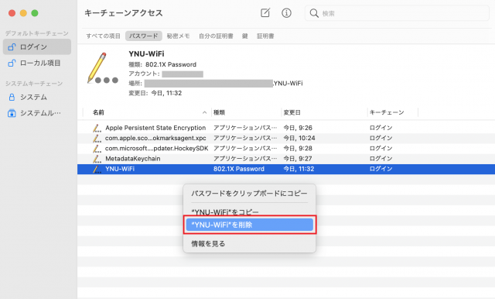This screenshot has width=495, height=299.
Task: Click pencil icon of MetadataKeychain row
Action: (97, 159)
